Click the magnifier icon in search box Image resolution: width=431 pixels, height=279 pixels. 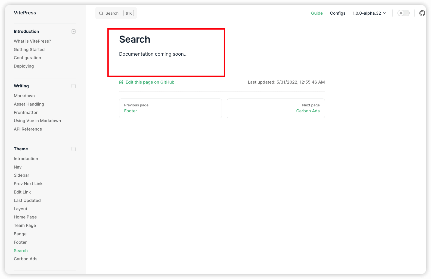[101, 13]
